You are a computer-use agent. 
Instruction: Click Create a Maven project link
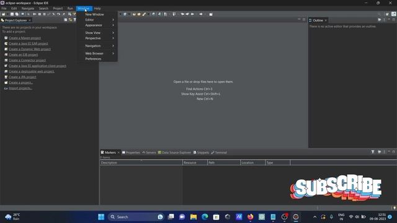(x=25, y=38)
